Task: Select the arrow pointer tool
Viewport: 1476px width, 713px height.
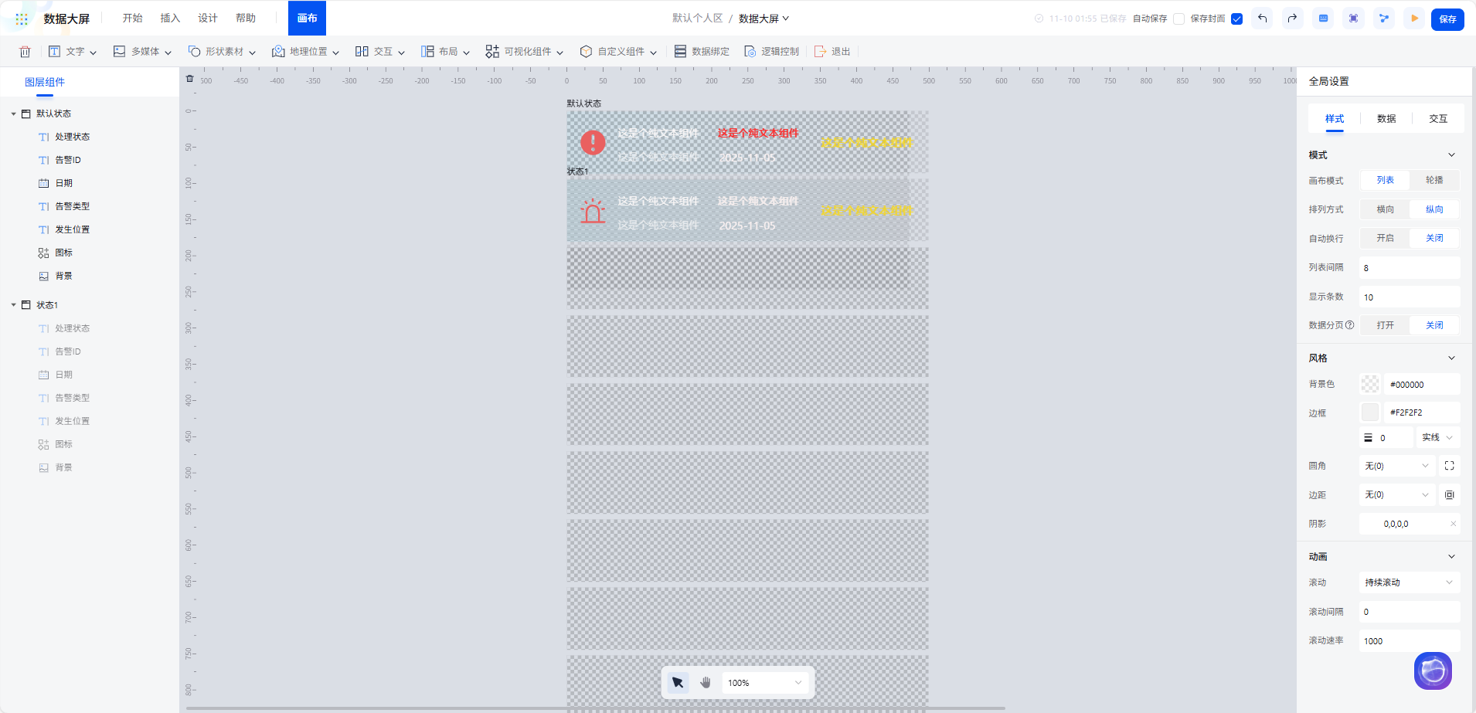Action: pos(678,683)
